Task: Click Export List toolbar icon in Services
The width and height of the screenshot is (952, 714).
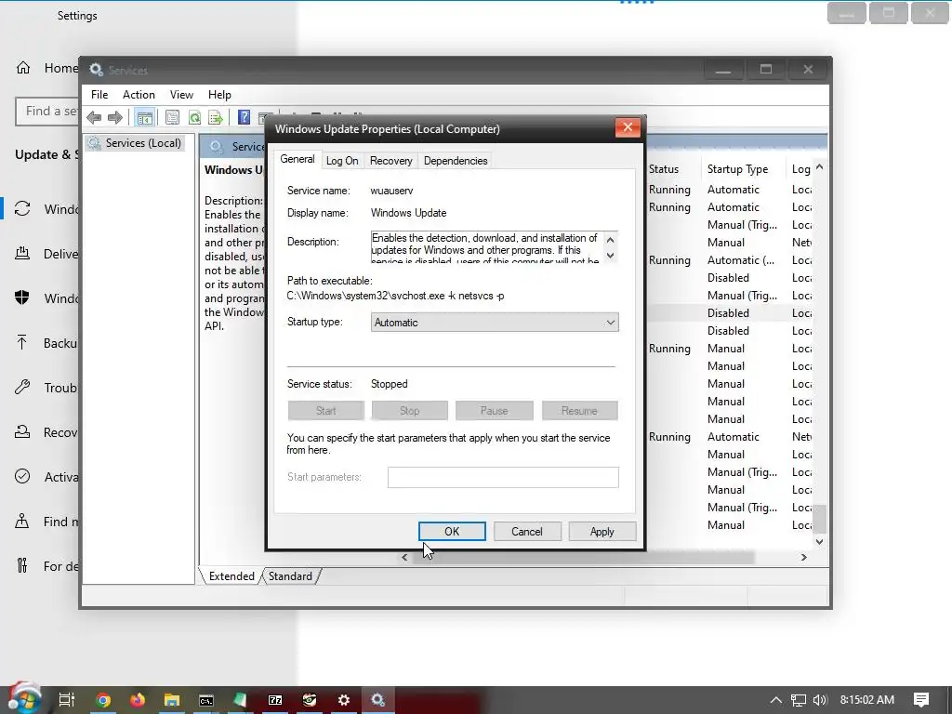Action: click(216, 117)
